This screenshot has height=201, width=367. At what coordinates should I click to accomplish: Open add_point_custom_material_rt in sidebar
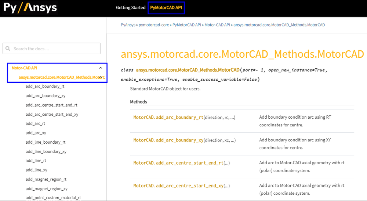point(53,198)
